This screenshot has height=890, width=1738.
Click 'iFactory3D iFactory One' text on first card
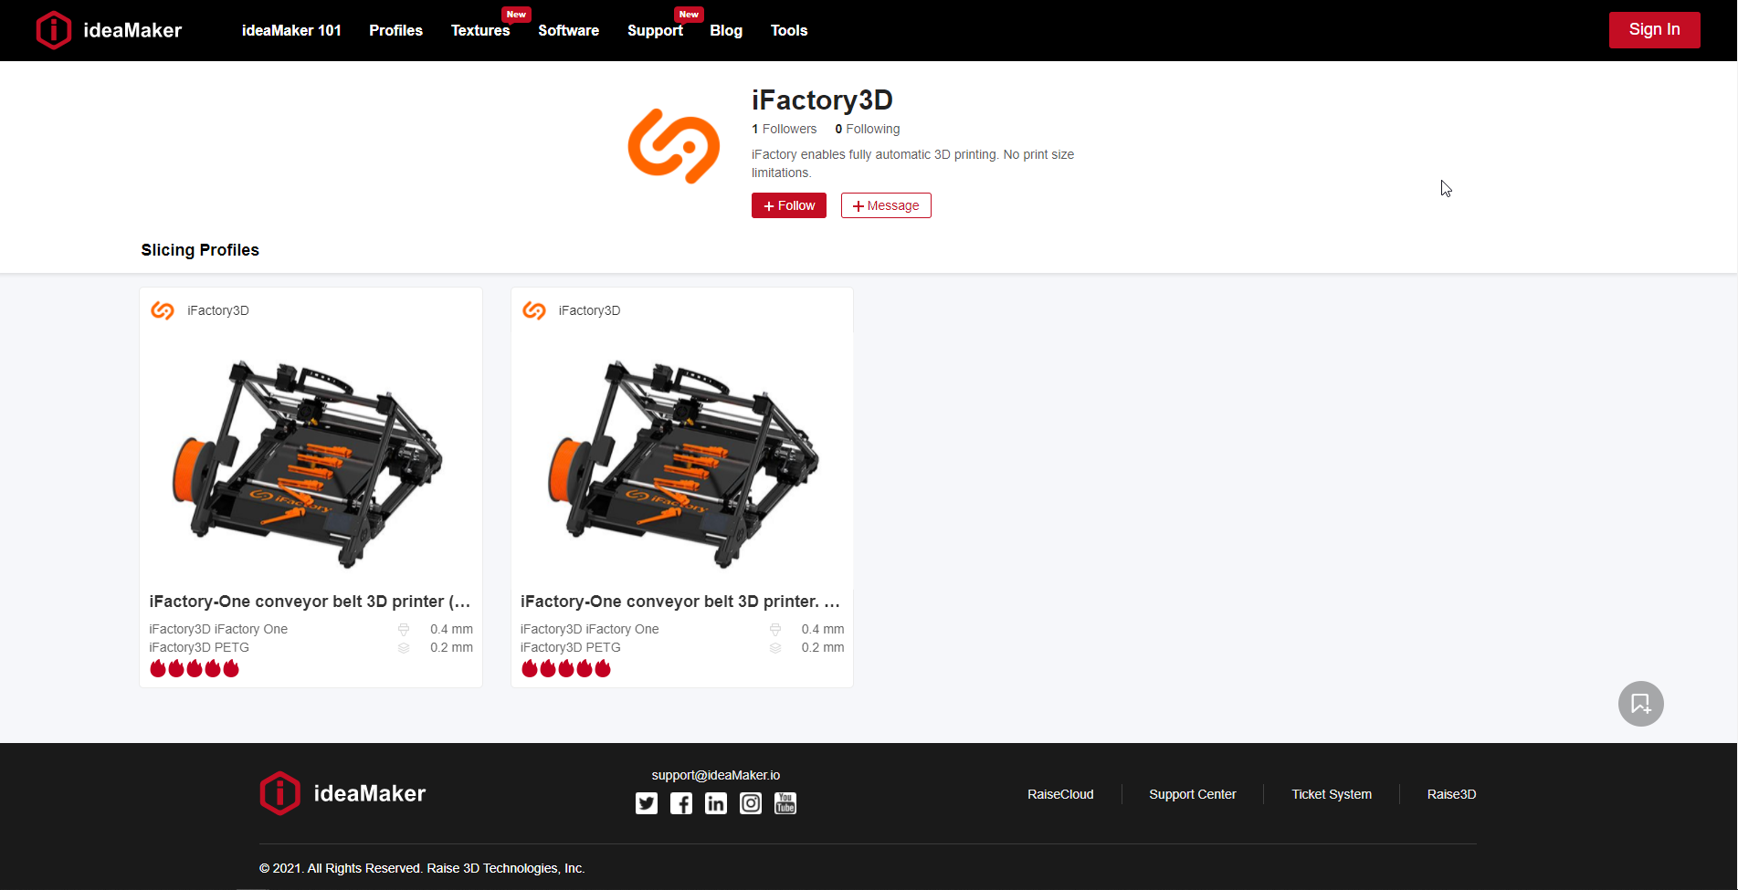(218, 629)
